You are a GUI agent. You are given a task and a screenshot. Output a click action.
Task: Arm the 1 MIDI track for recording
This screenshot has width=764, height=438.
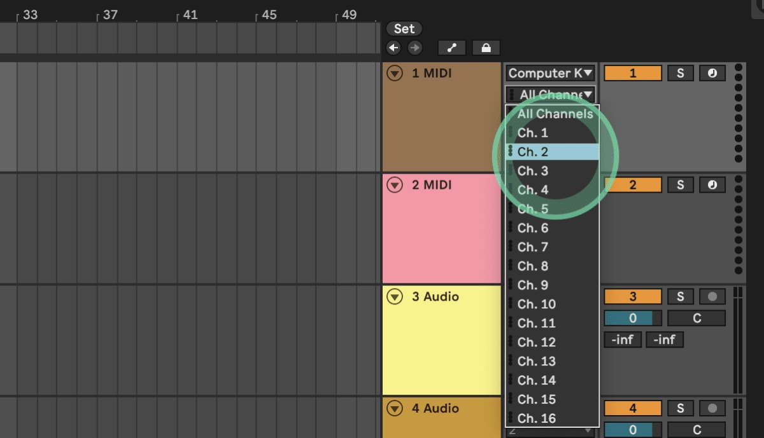coord(712,72)
